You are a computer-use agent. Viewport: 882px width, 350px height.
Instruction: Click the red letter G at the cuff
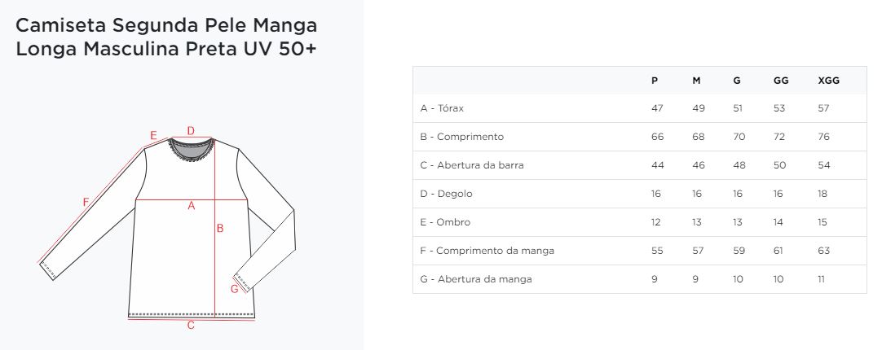point(235,288)
